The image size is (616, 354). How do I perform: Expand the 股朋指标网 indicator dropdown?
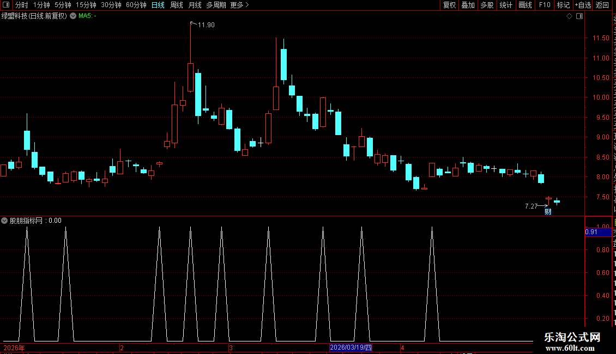coord(4,221)
